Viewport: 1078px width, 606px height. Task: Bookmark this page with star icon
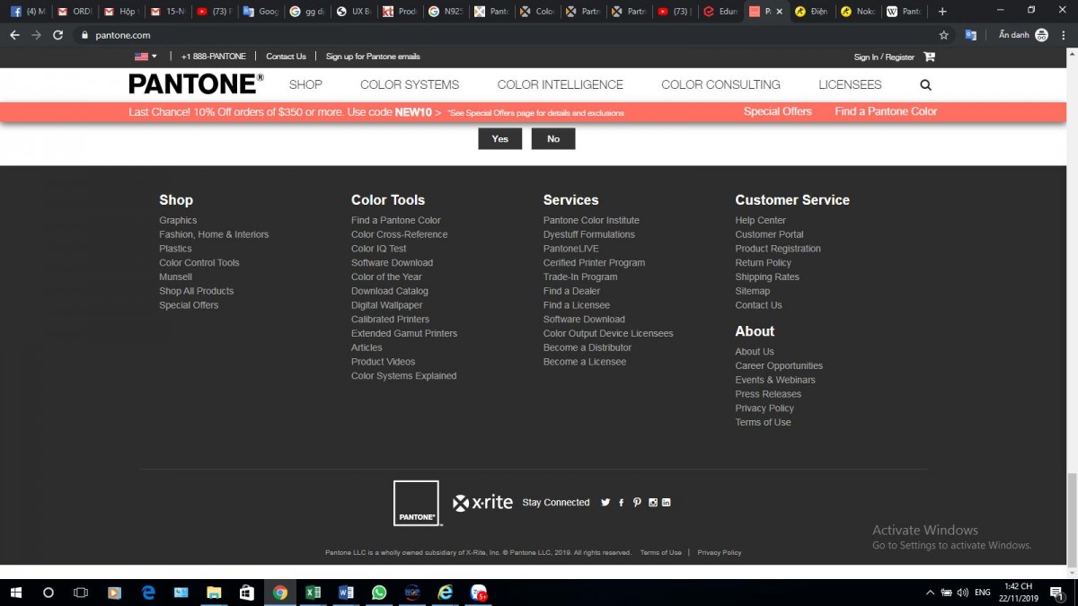(943, 35)
